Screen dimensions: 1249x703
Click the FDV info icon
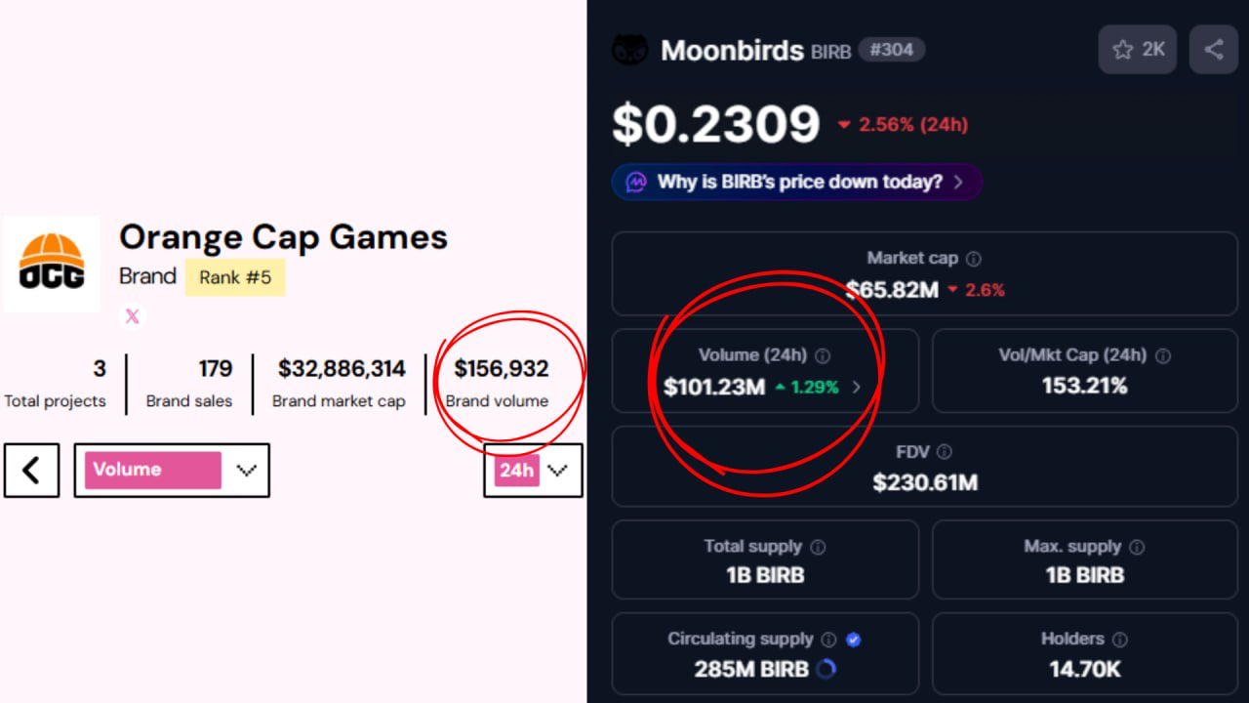tap(944, 452)
